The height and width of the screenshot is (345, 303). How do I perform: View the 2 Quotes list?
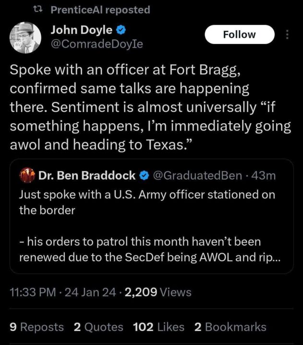(x=98, y=327)
